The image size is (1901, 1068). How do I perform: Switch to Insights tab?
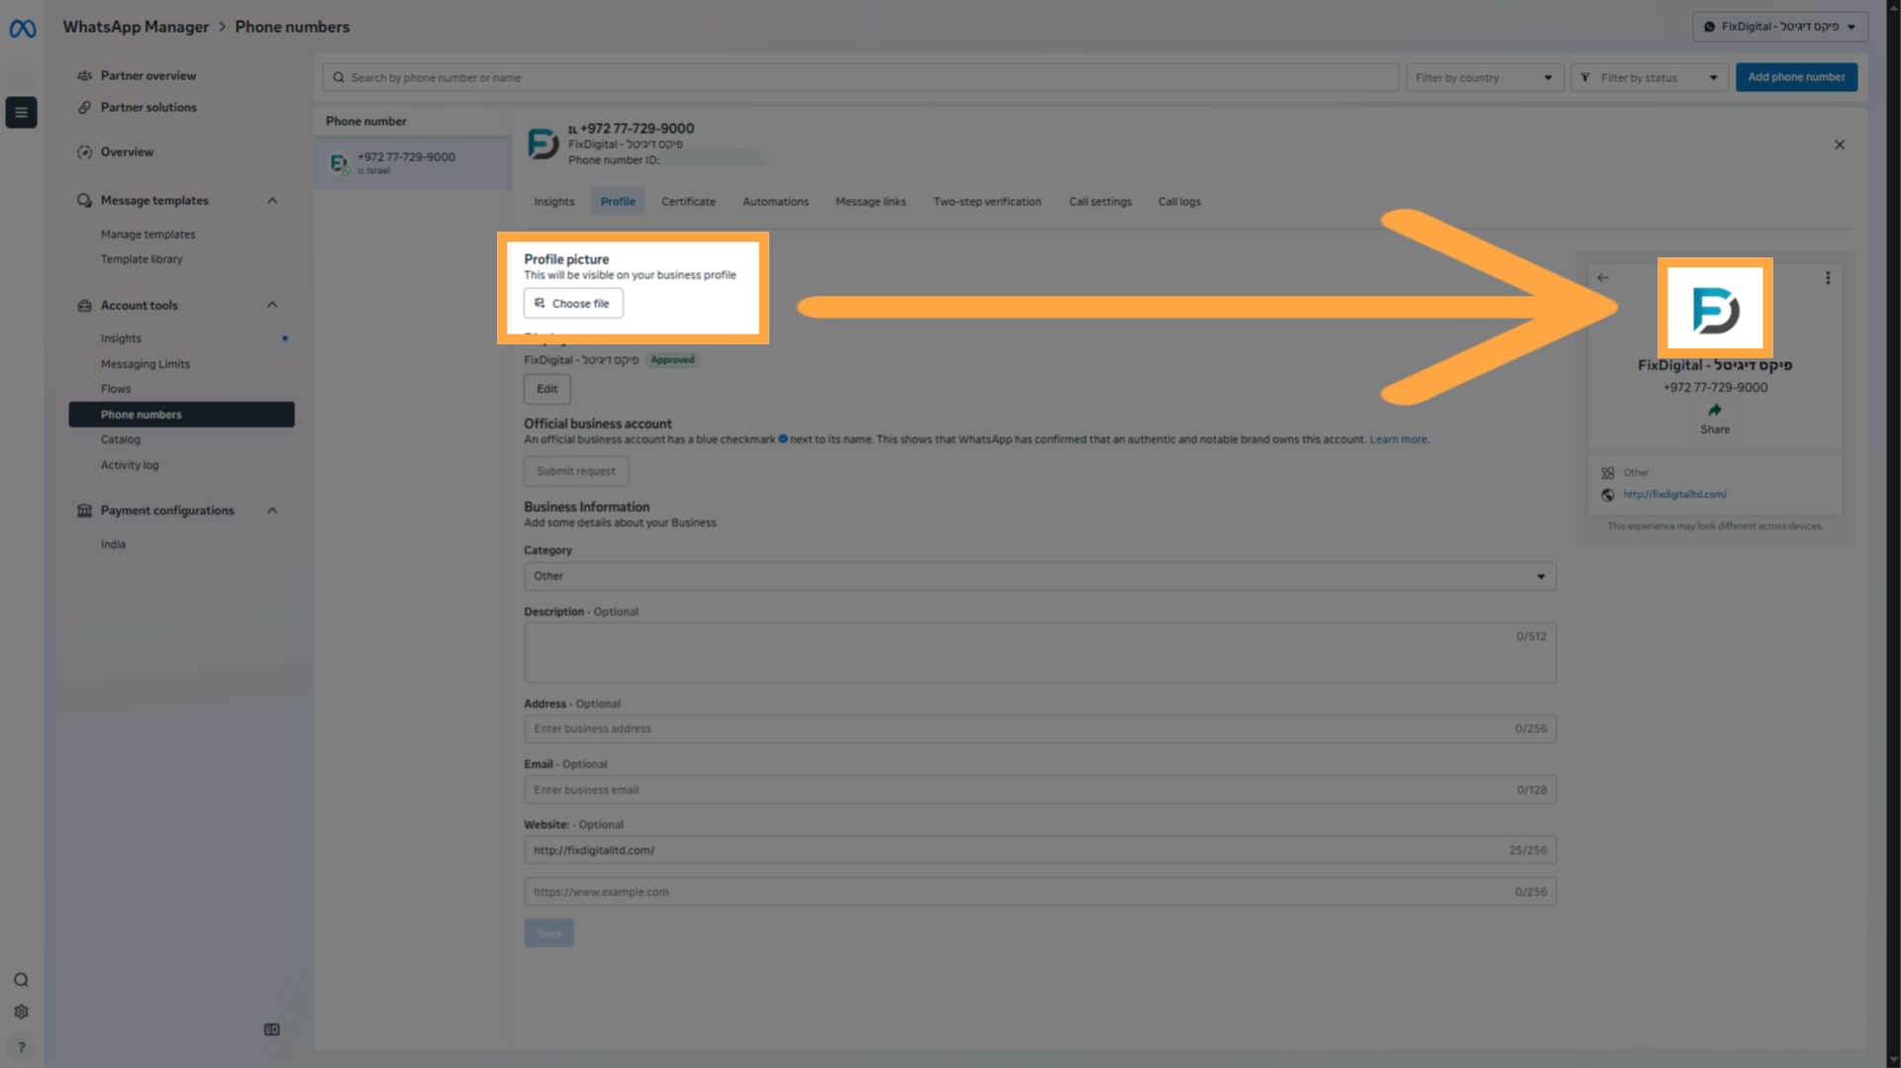pos(553,202)
